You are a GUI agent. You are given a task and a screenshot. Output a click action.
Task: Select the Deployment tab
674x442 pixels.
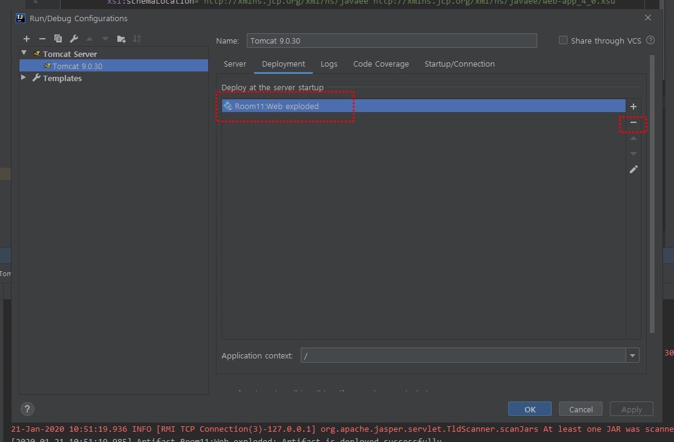[x=283, y=64]
